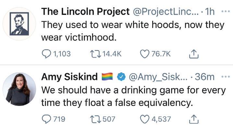This screenshot has width=233, height=128.
Task: Open The Lincoln Project profile picture
Action: (x=19, y=24)
